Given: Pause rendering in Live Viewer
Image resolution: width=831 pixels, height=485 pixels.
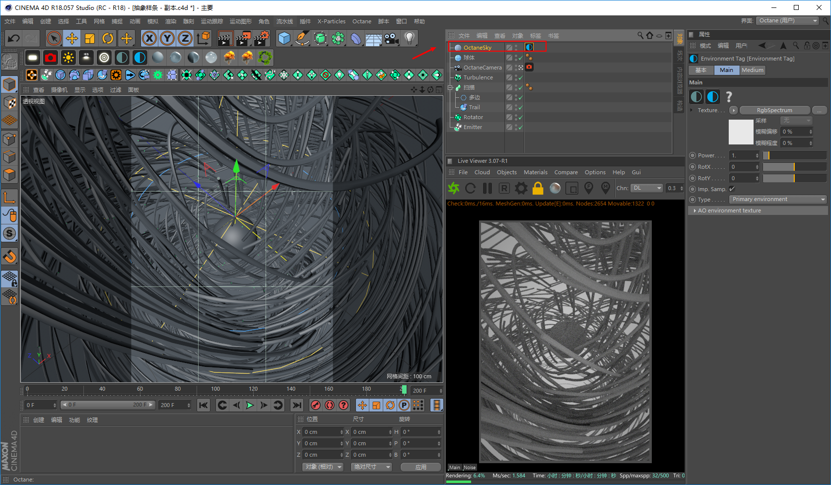Looking at the screenshot, I should click(x=487, y=188).
